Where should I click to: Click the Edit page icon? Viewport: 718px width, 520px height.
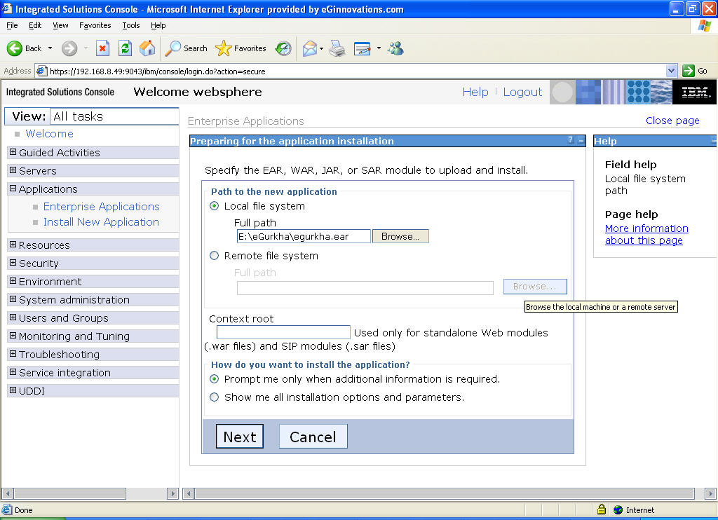pyautogui.click(x=363, y=48)
